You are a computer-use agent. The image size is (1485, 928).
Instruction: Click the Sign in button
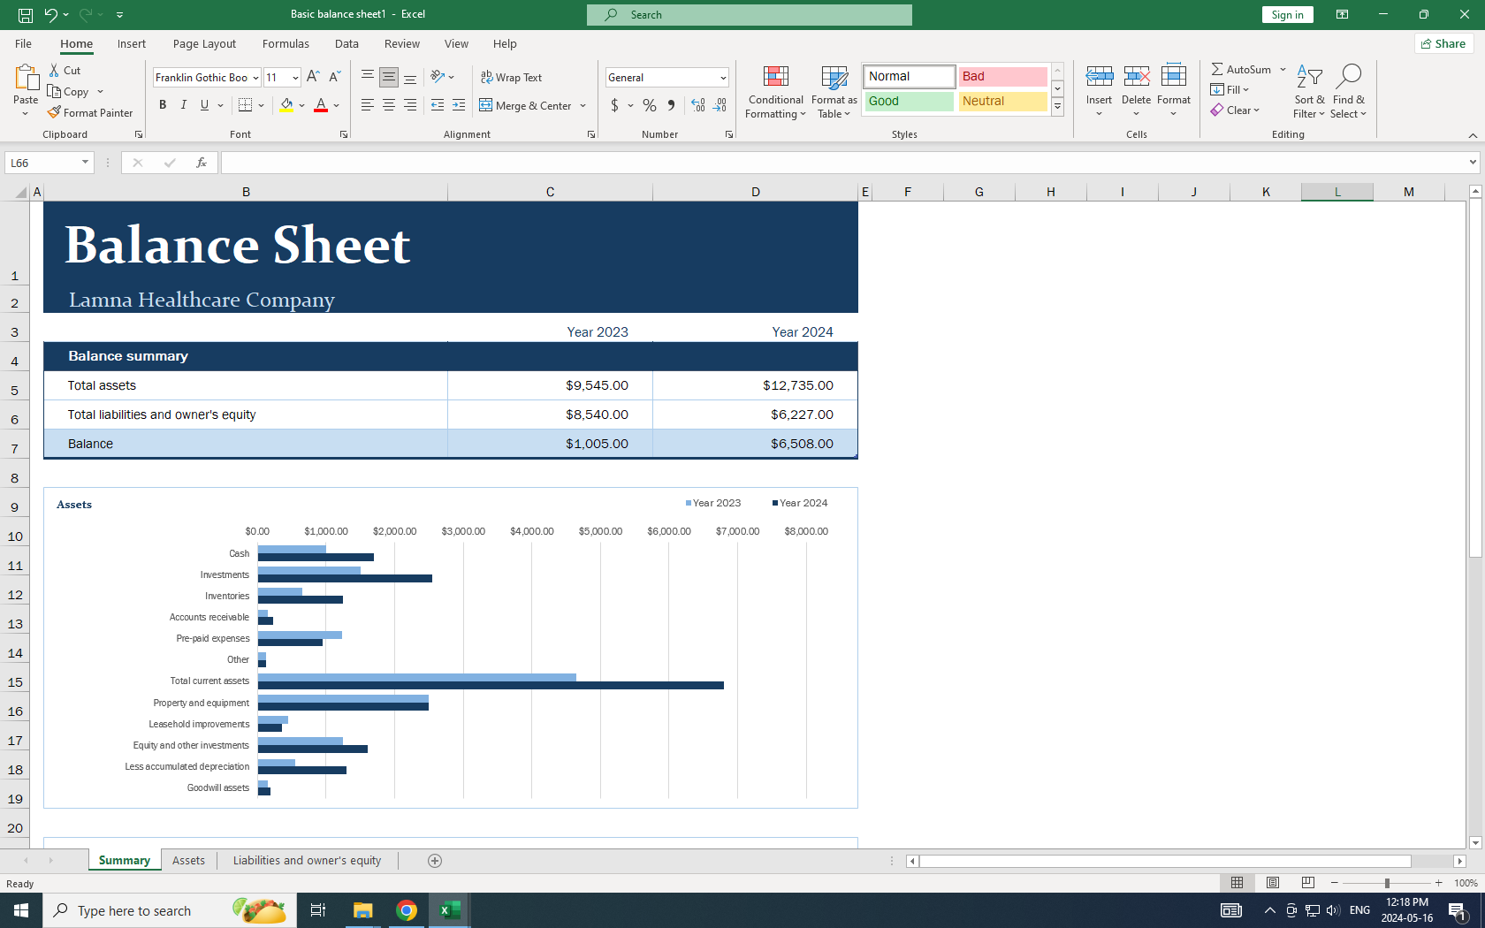pos(1287,14)
